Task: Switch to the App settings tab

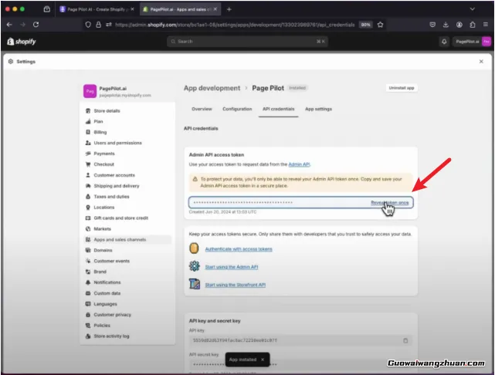Action: point(318,110)
